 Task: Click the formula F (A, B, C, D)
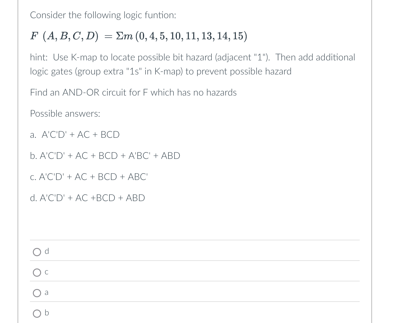click(x=138, y=36)
